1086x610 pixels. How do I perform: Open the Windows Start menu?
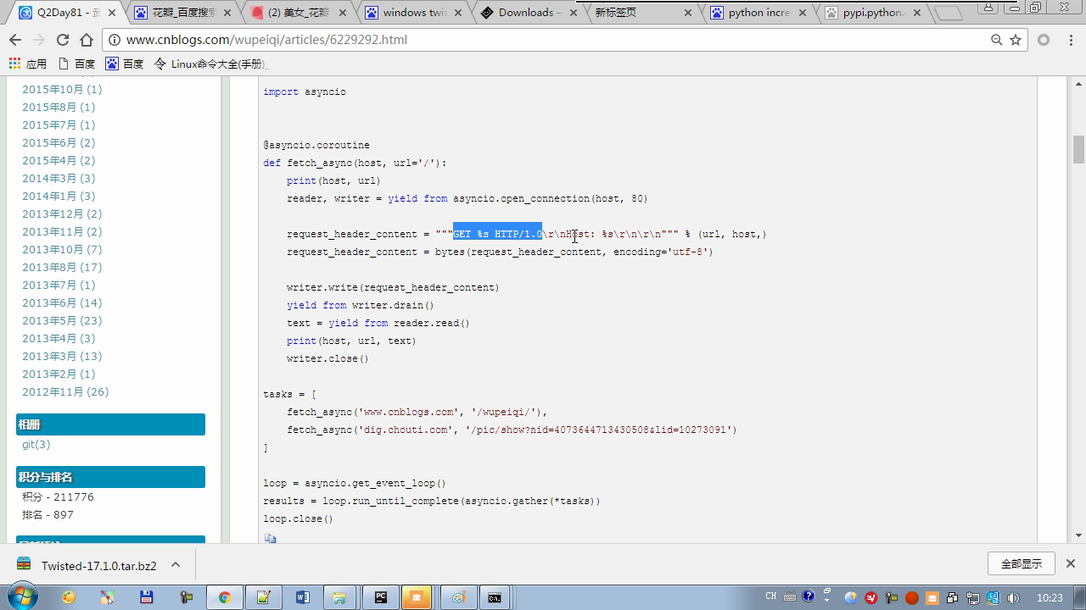[x=21, y=597]
